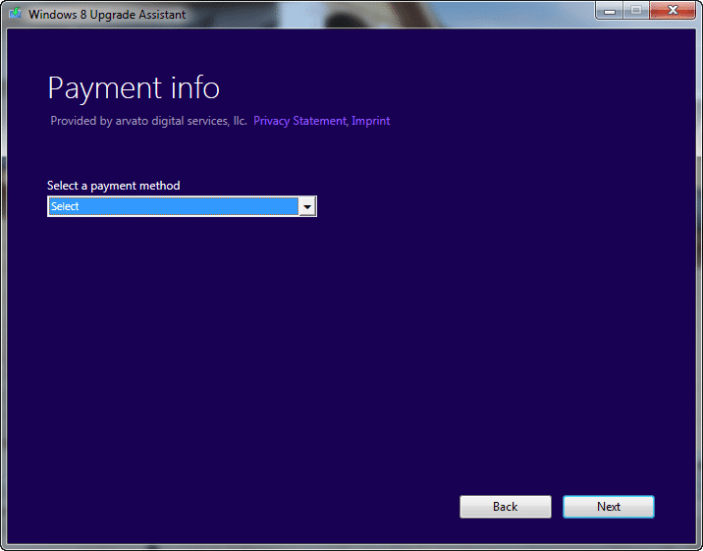
Task: Open the payment method dropdown arrow
Action: click(307, 206)
